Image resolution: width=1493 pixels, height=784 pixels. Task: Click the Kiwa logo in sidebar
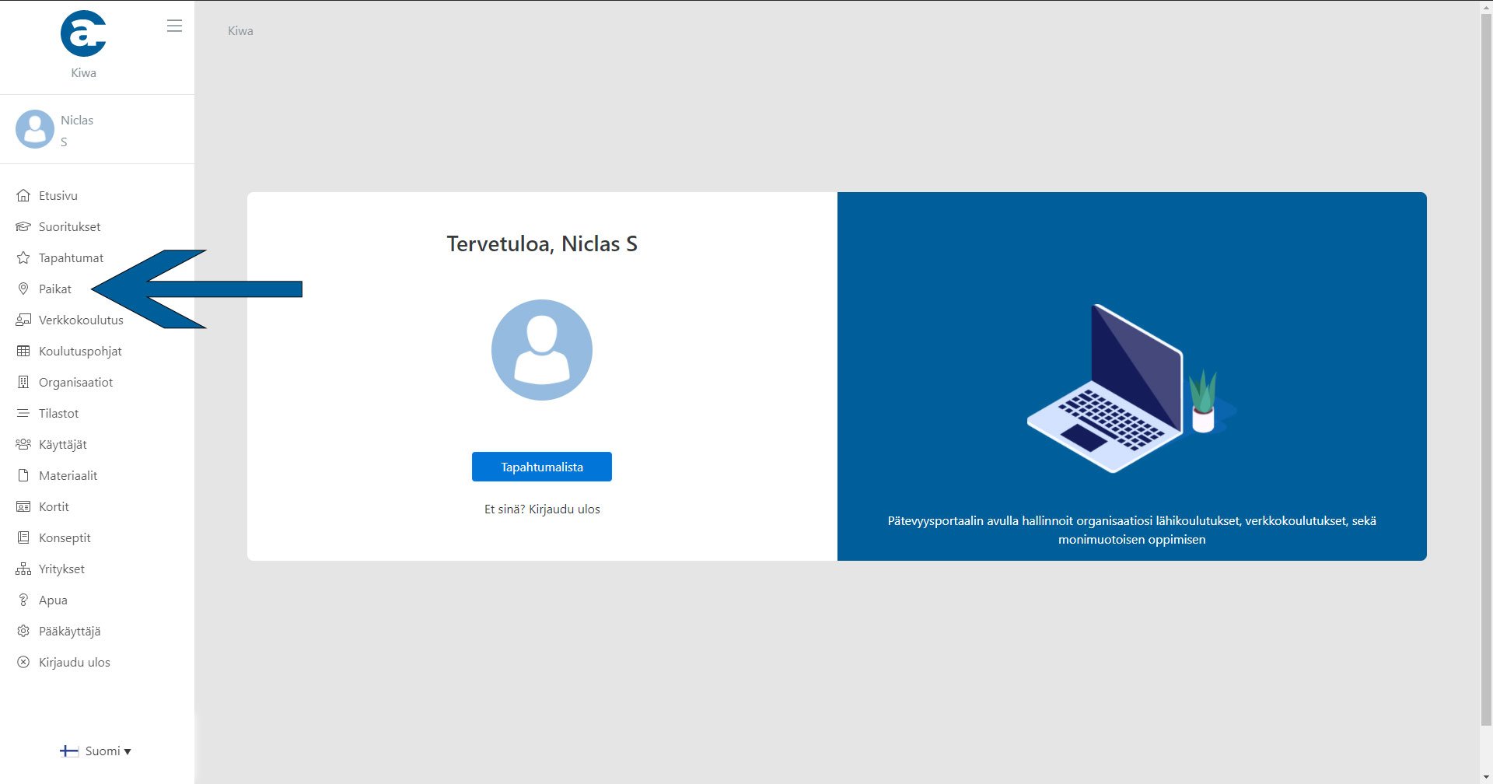(83, 34)
